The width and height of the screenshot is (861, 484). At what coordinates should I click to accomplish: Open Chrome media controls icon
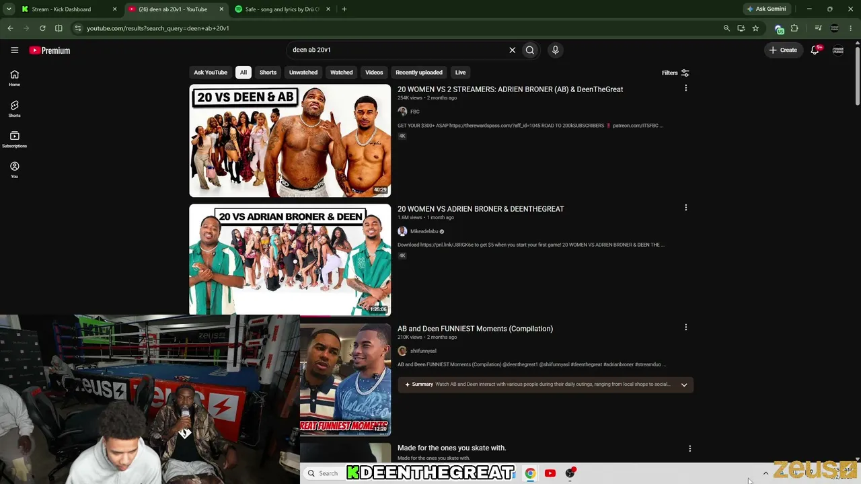pyautogui.click(x=818, y=28)
